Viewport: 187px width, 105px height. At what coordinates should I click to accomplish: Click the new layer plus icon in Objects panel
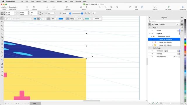coord(150,103)
